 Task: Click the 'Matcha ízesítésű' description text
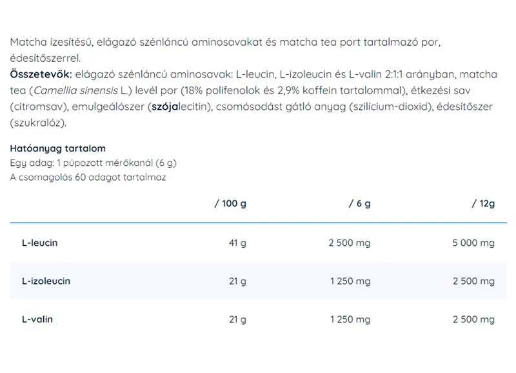point(52,42)
